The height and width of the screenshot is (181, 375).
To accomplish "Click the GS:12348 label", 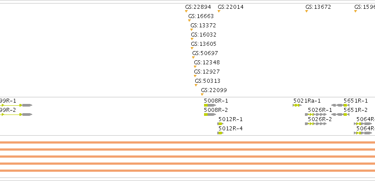I will (x=207, y=63).
